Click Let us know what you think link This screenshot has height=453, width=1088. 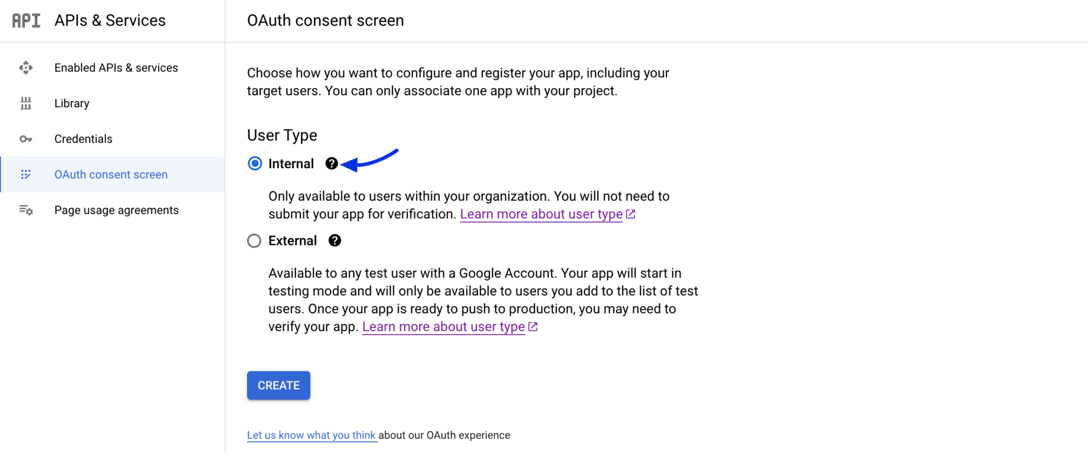tap(311, 435)
